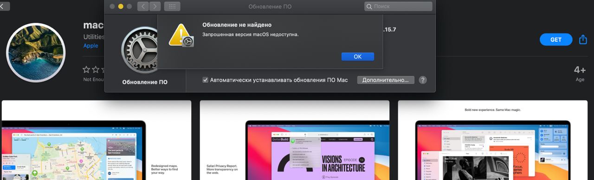
Task: Toggle automatic Mac software updates checkbox
Action: tap(205, 80)
